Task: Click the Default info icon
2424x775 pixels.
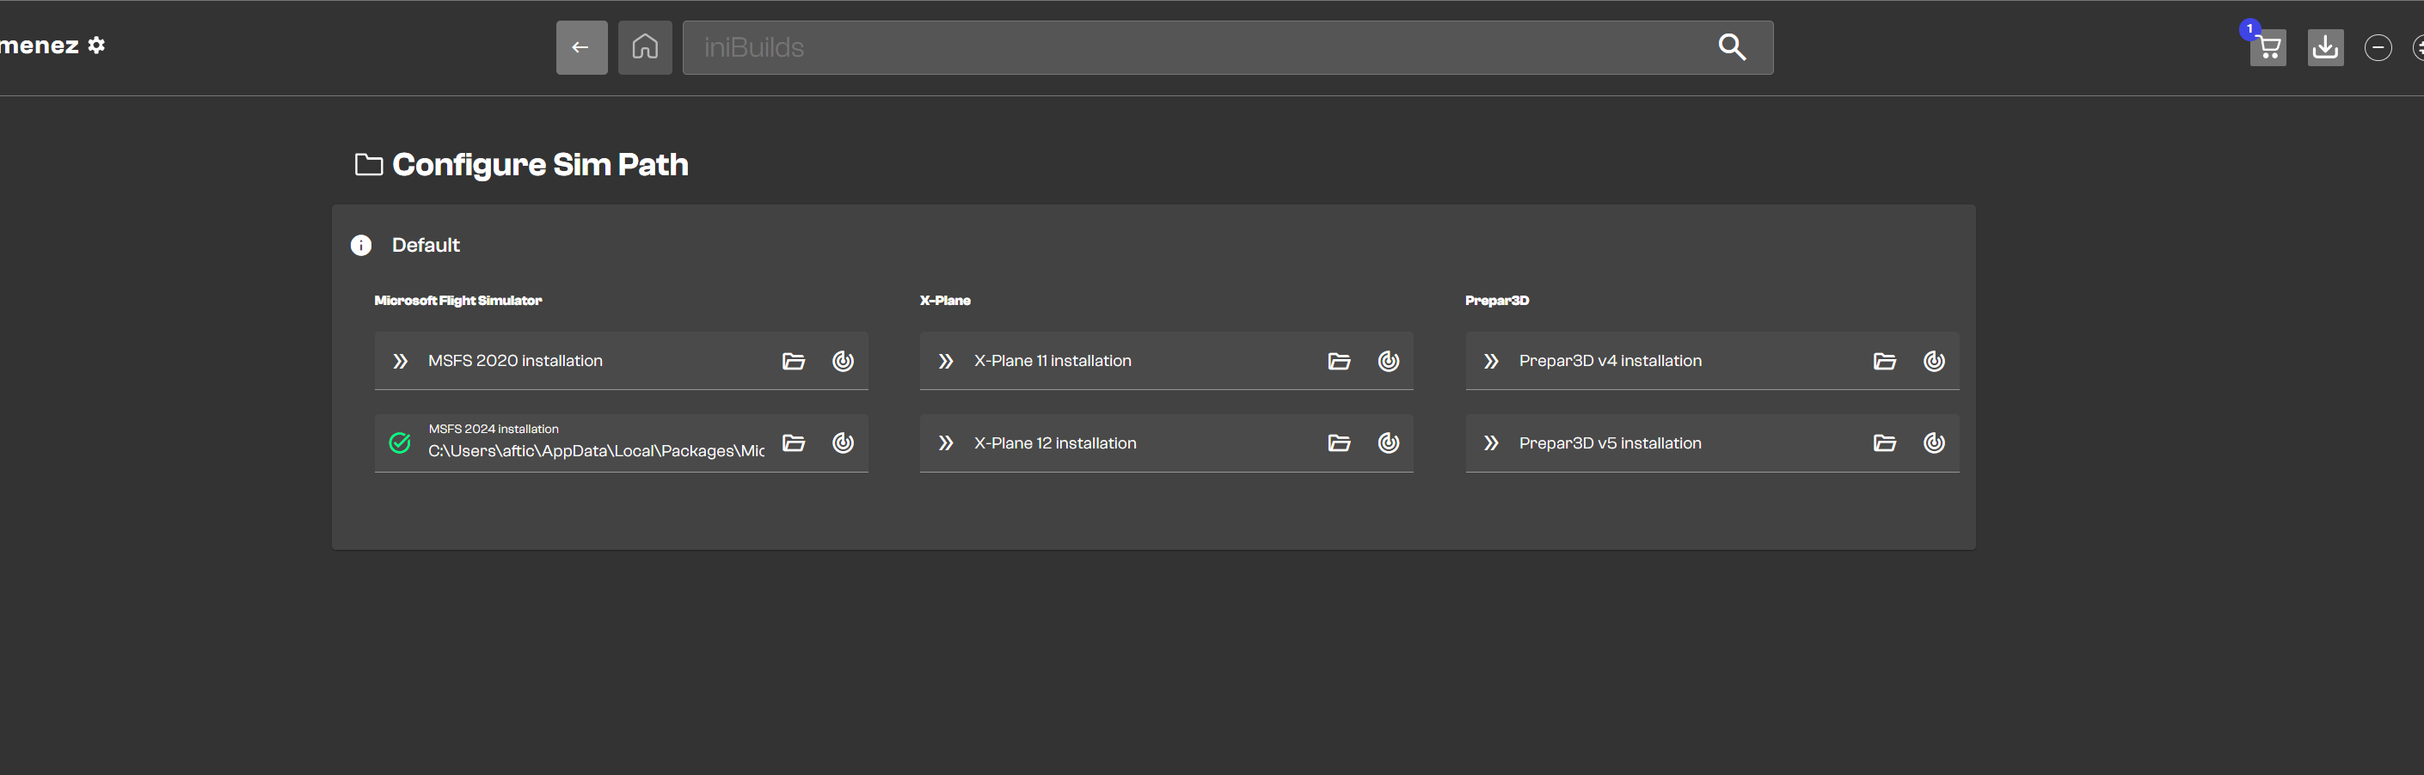Action: tap(361, 246)
